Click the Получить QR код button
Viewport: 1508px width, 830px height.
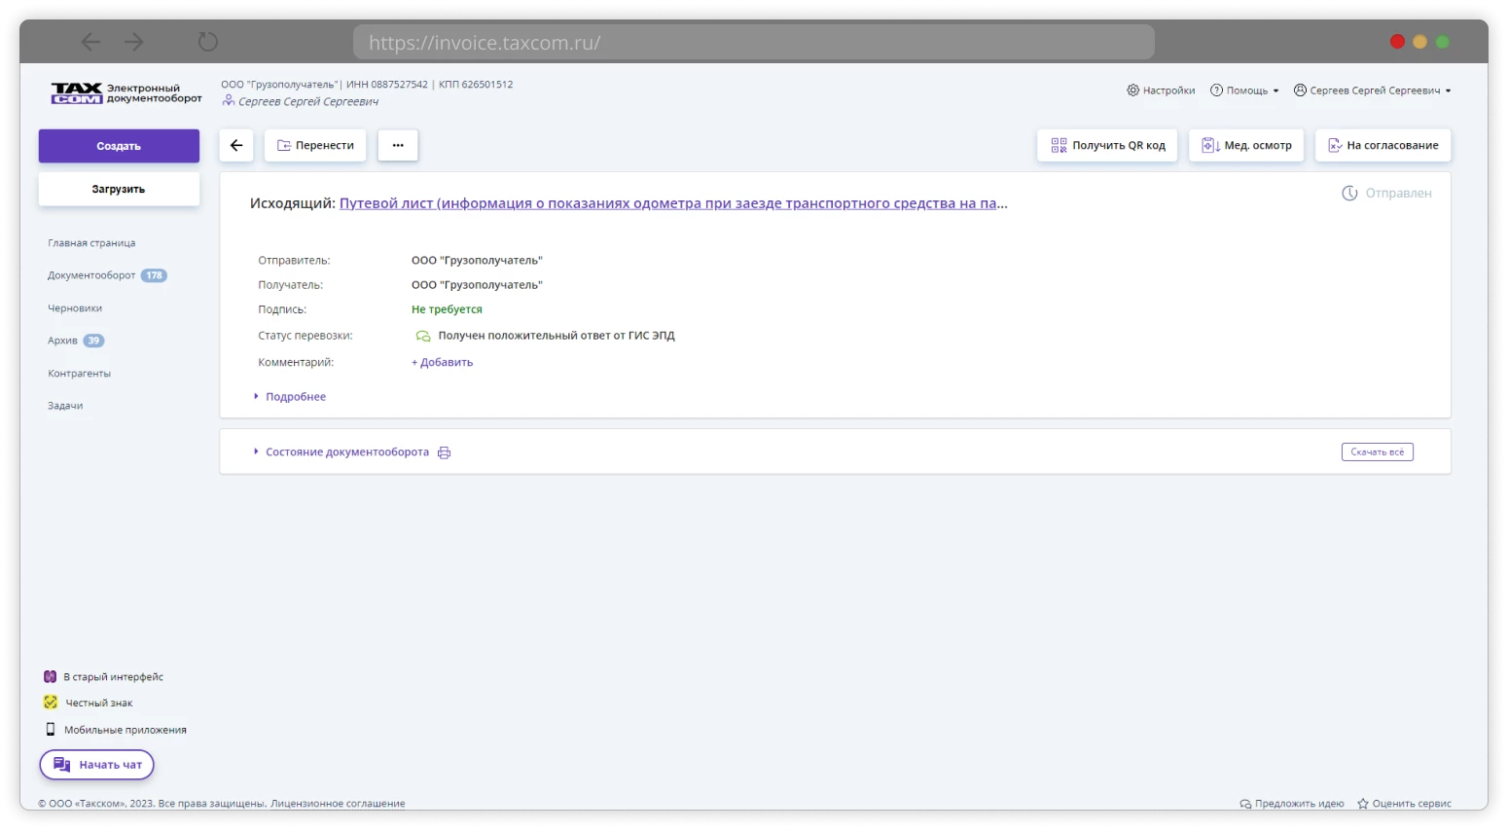1107,146
